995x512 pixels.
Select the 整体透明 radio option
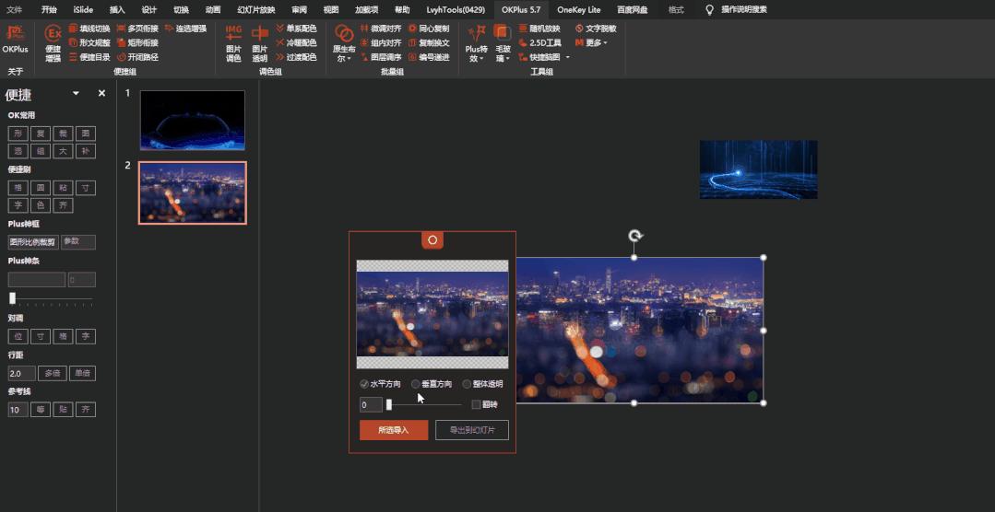tap(467, 384)
